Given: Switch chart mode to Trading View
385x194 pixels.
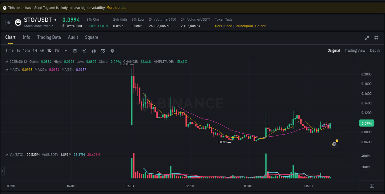Looking at the screenshot, I should click(x=355, y=50).
